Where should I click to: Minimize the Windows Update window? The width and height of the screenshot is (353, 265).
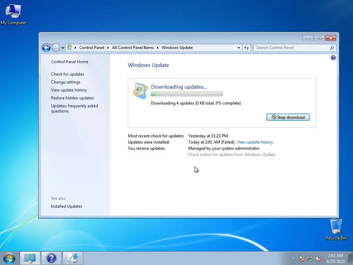(308, 38)
